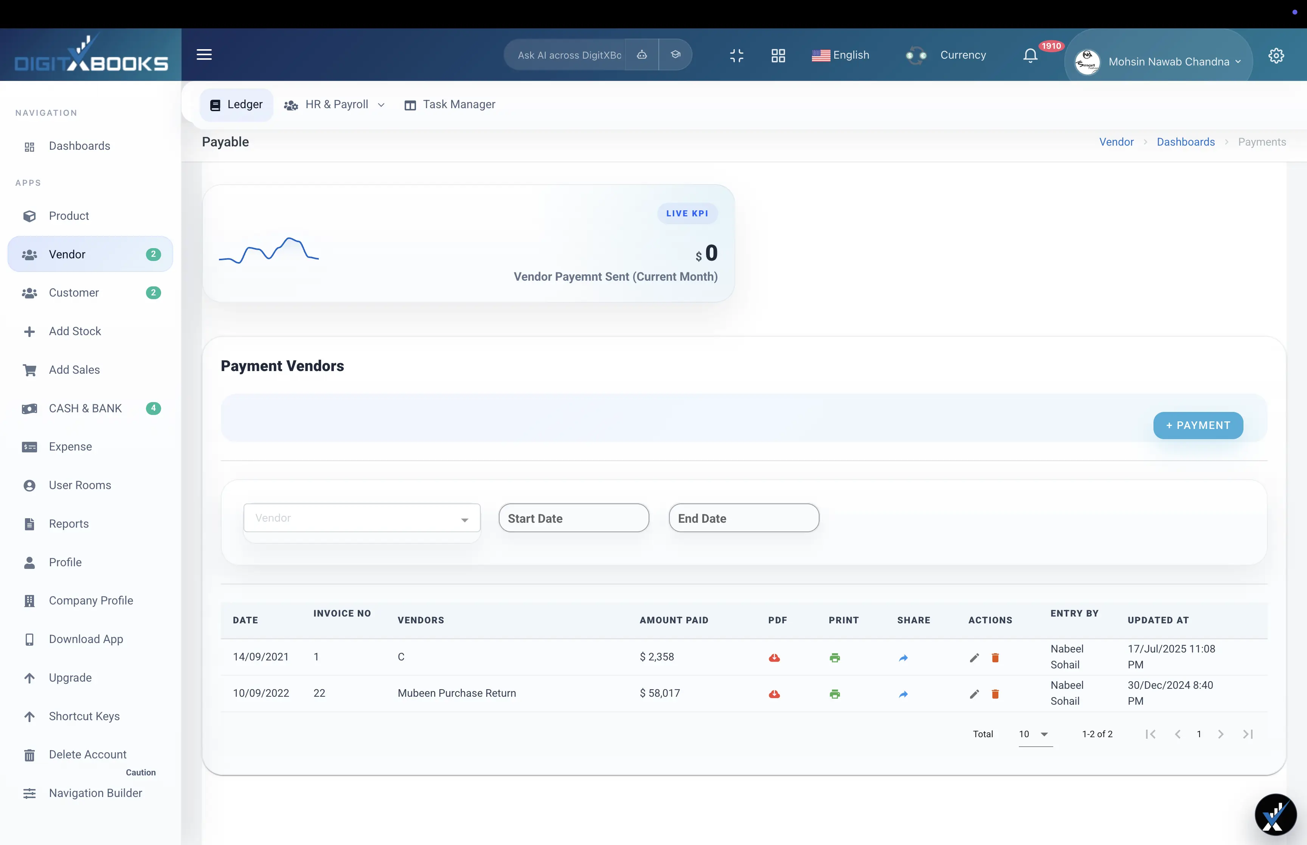Share the invoice 1 payment record
Viewport: 1307px width, 845px height.
903,657
